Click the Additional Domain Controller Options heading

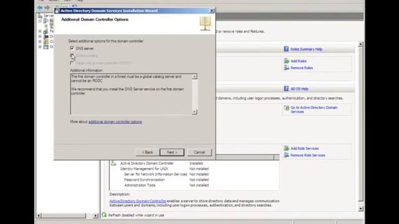click(95, 19)
